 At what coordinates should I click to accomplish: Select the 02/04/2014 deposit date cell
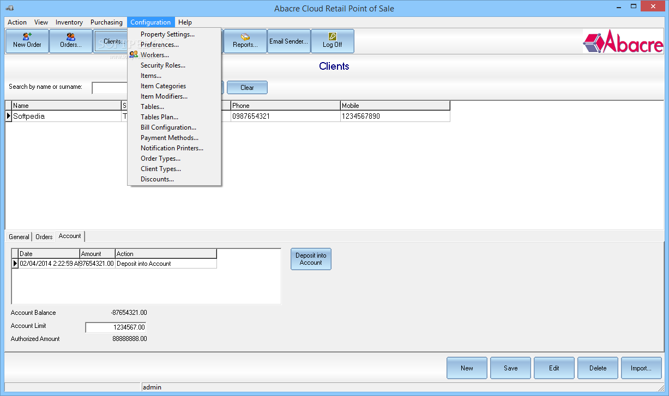tap(49, 264)
